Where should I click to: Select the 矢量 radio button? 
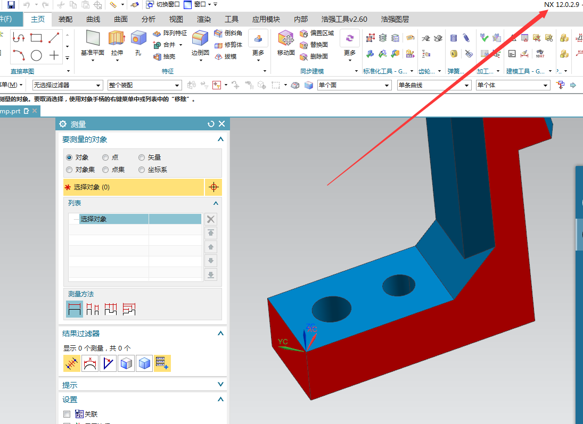click(142, 157)
